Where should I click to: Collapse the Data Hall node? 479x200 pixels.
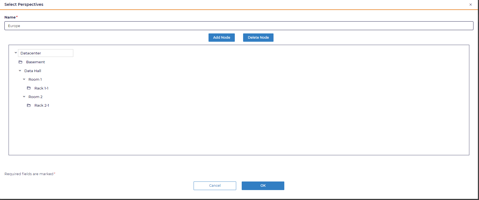tap(20, 71)
